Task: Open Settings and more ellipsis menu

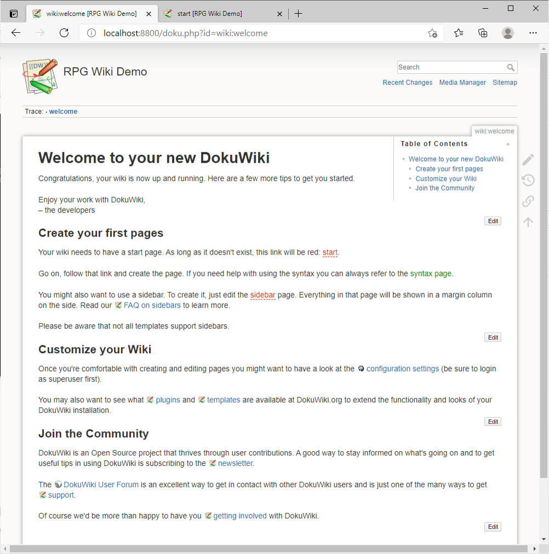Action: (533, 33)
